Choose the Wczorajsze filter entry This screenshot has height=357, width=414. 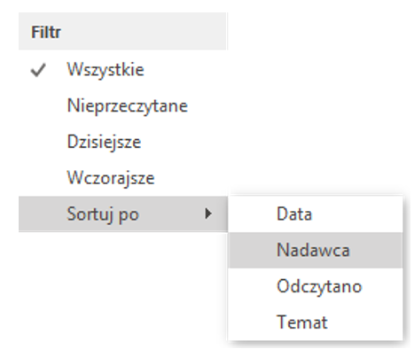[x=123, y=178]
